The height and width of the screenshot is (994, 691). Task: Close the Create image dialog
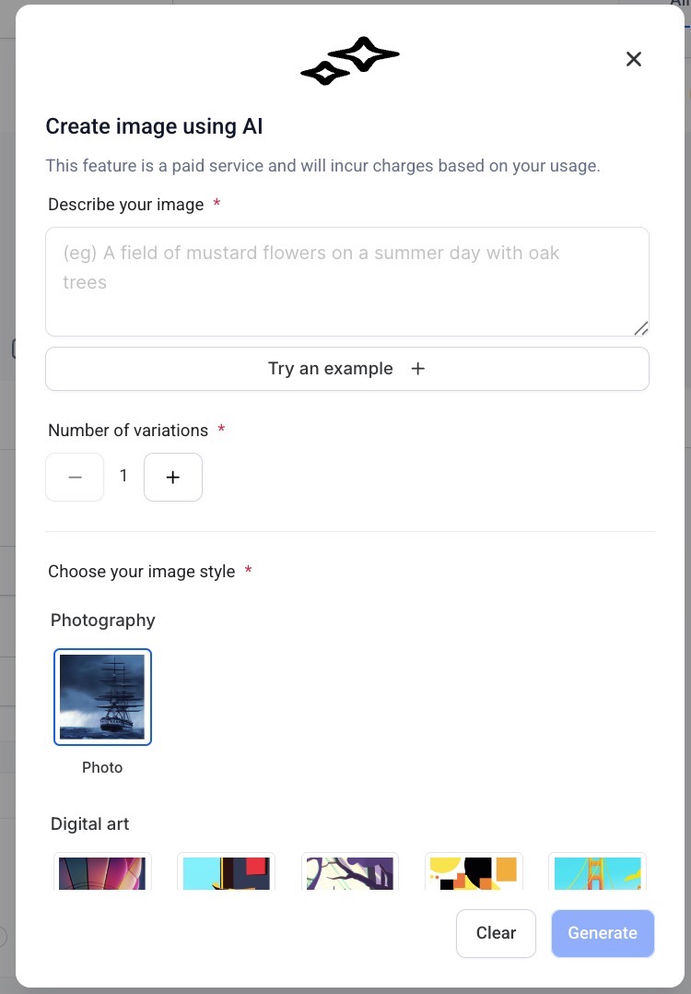click(x=634, y=59)
